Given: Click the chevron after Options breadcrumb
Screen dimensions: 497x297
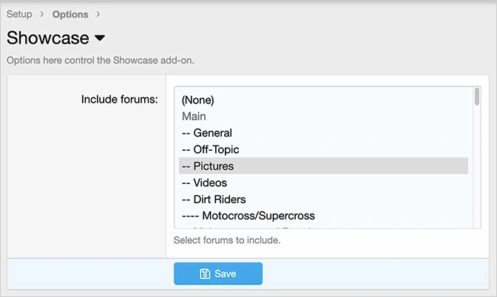Looking at the screenshot, I should [98, 14].
